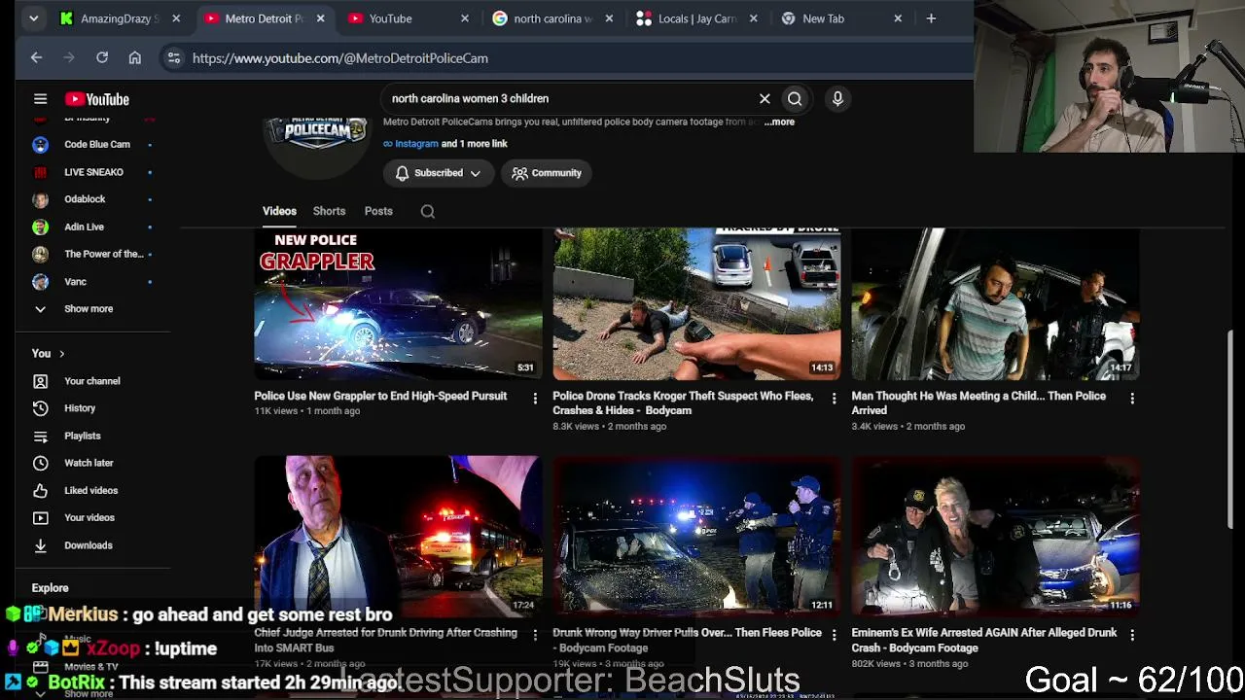The width and height of the screenshot is (1245, 700).
Task: Switch to the Shorts tab
Action: [x=329, y=211]
